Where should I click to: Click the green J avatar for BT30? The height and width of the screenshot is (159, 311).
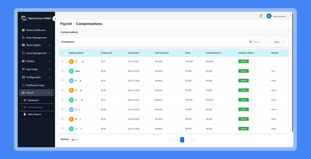point(71,129)
